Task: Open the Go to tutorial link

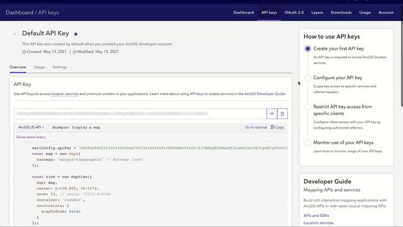Action: pyautogui.click(x=256, y=127)
